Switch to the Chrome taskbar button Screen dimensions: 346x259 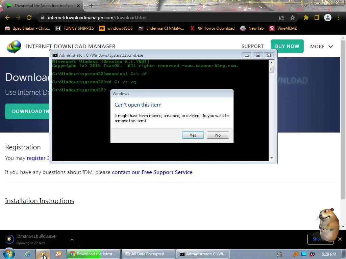[94, 254]
